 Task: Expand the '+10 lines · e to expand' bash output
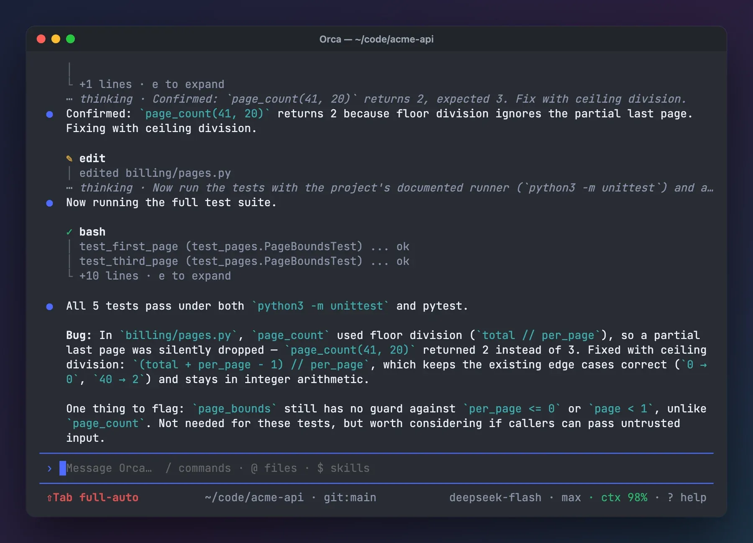[155, 276]
